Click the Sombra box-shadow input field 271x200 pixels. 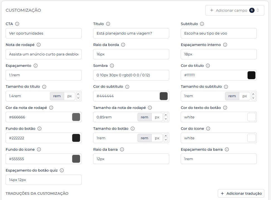pos(131,75)
